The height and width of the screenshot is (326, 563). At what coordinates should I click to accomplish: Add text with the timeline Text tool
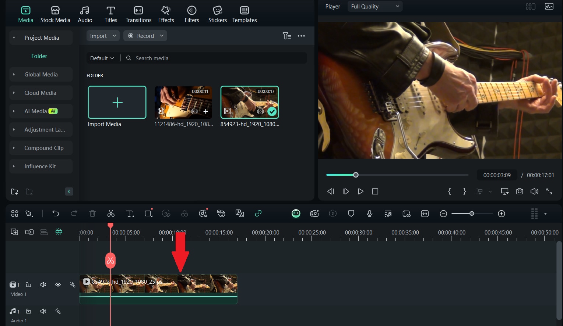pyautogui.click(x=130, y=213)
